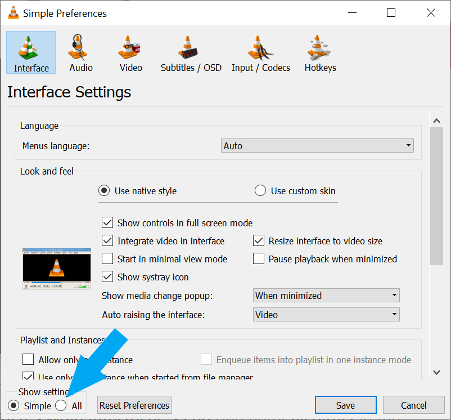
Task: Uncheck Resize interface to video size
Action: (259, 240)
